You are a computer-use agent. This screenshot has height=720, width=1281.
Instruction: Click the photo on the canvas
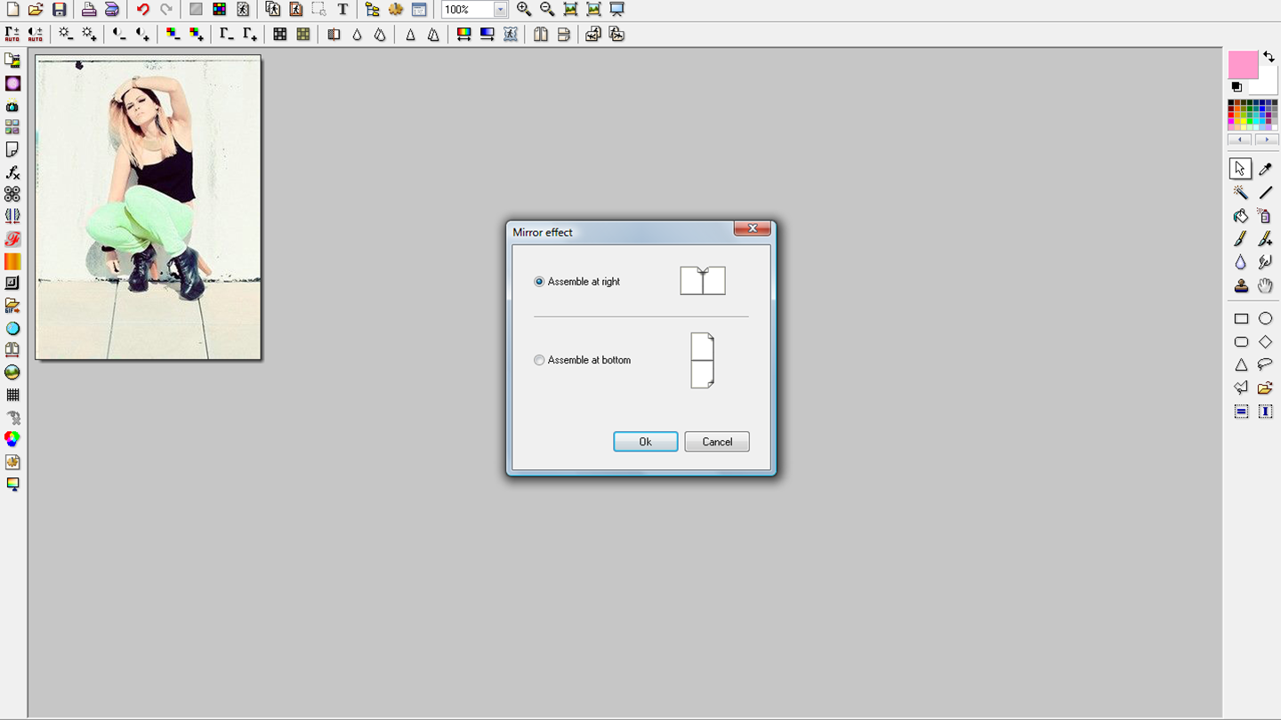(x=148, y=207)
